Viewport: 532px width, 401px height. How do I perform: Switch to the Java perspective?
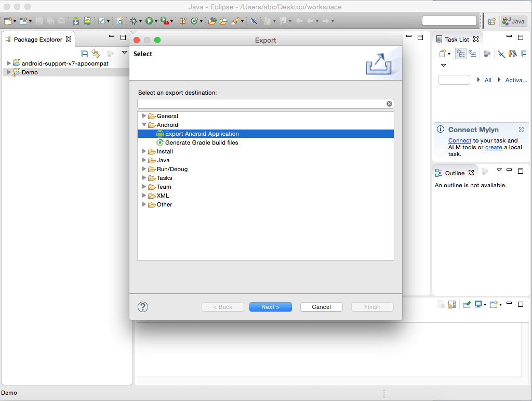click(514, 21)
